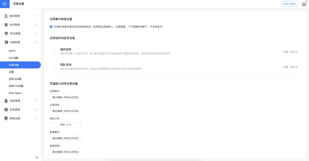Click the 安全管理 menu label

(15, 33)
